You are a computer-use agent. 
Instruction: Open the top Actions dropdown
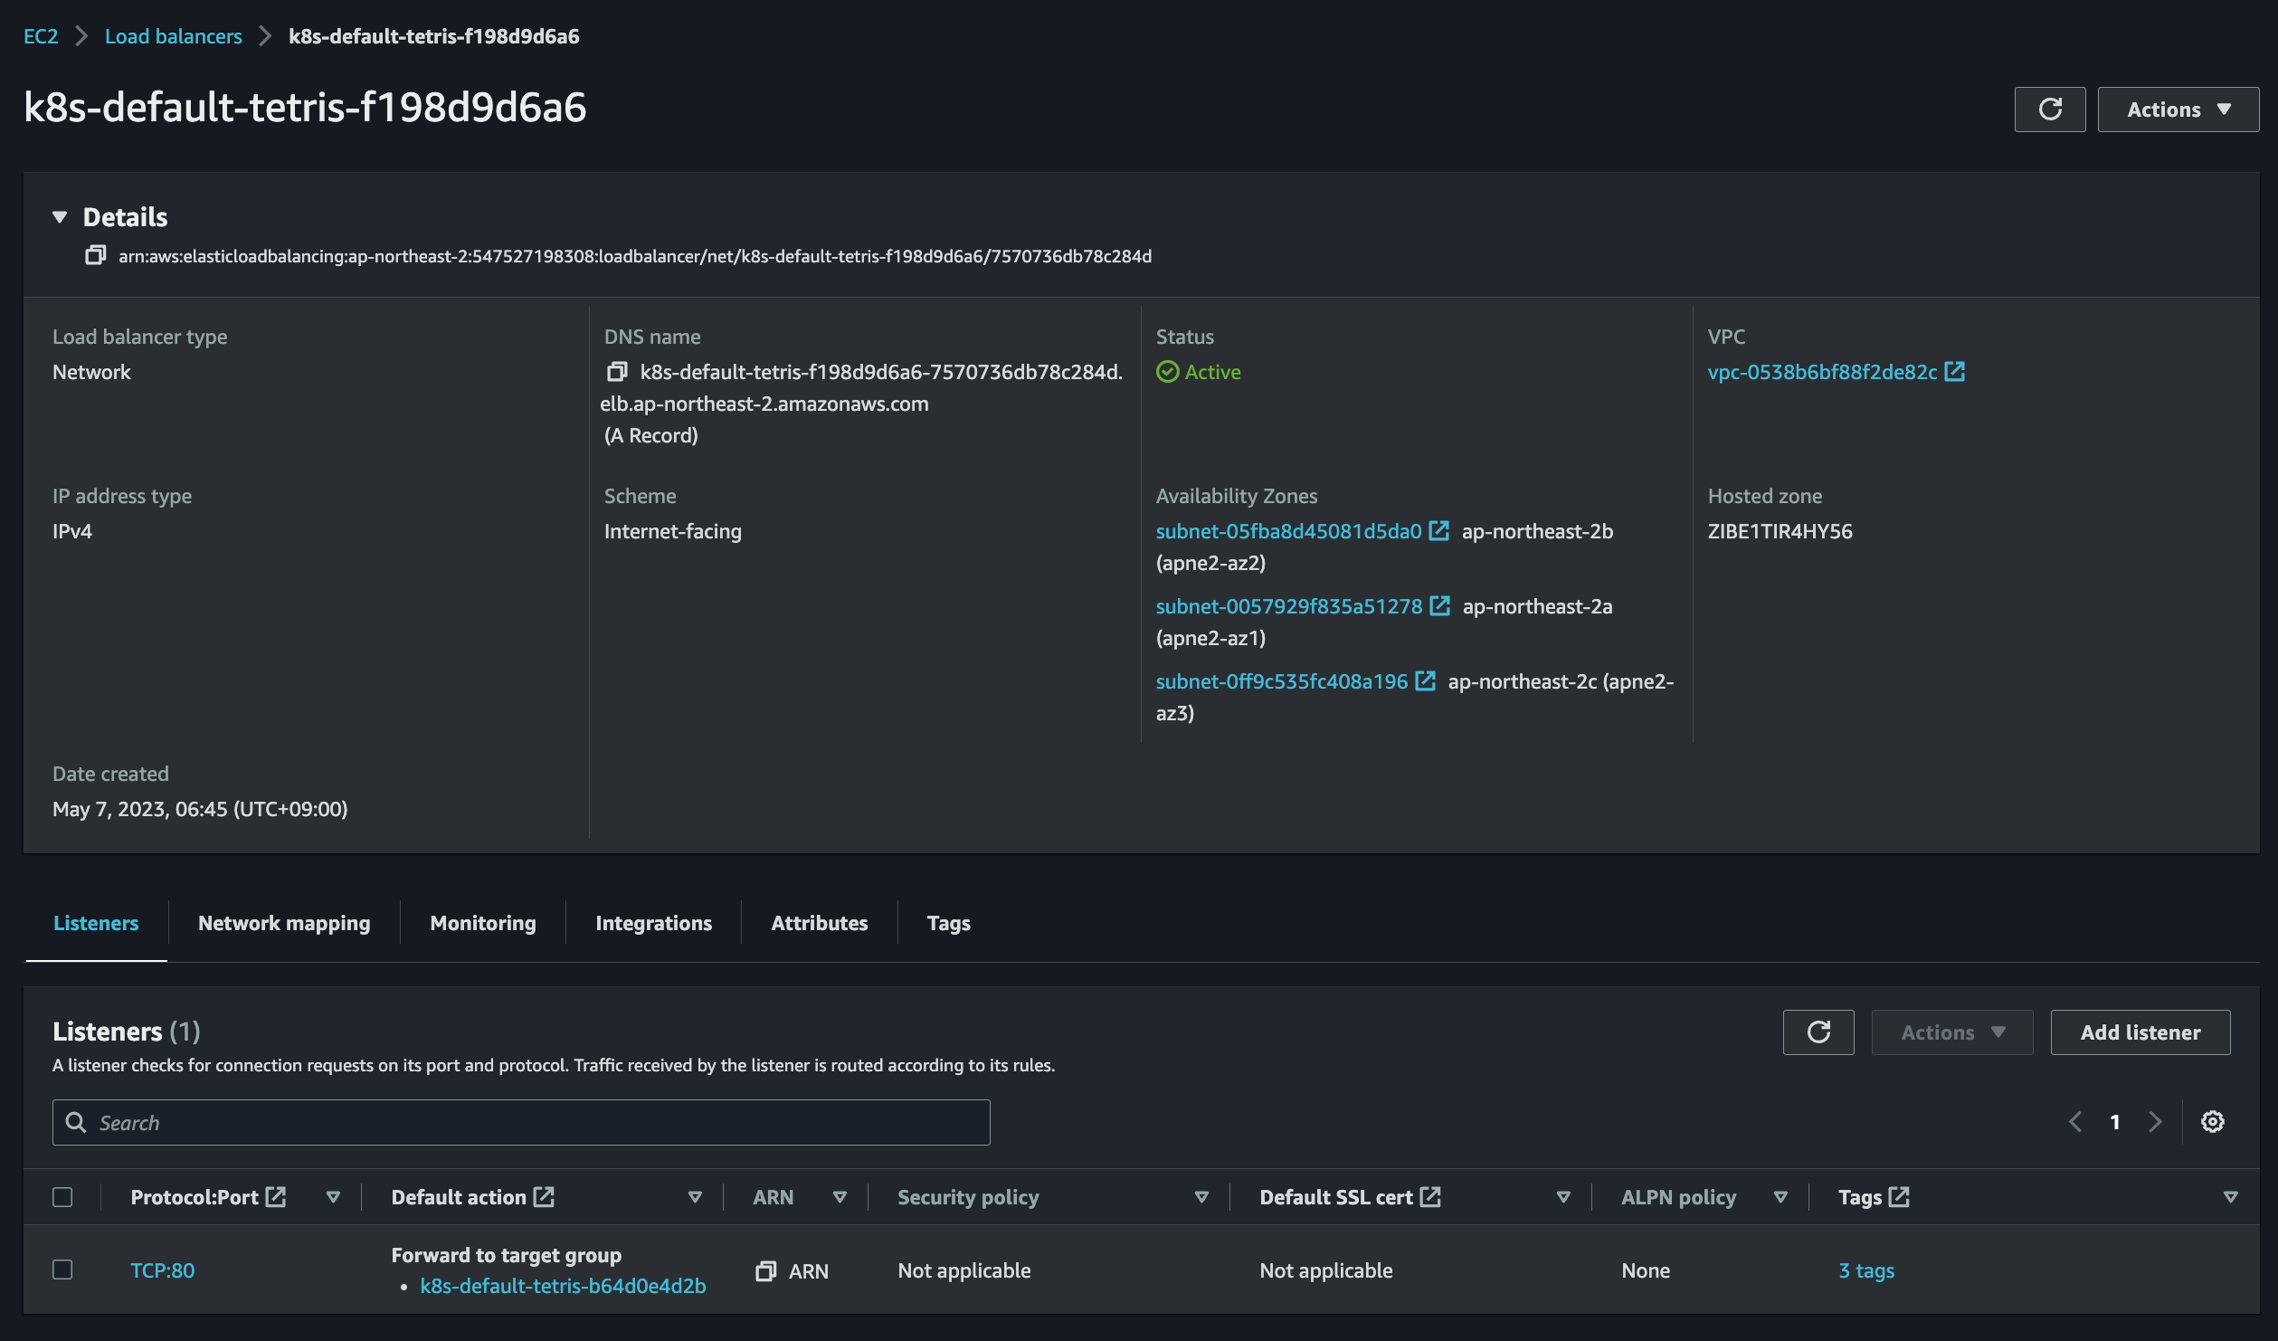(2178, 109)
